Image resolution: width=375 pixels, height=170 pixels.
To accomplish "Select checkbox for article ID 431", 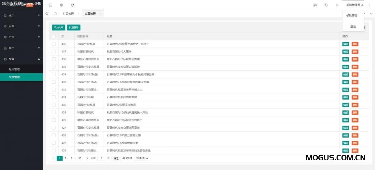I will coord(54,97).
